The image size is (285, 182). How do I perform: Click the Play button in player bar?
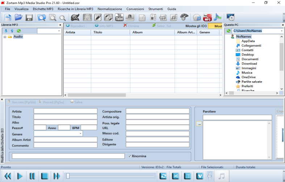pyautogui.click(x=20, y=176)
